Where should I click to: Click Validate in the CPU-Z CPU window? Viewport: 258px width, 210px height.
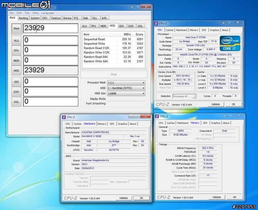click(x=216, y=104)
